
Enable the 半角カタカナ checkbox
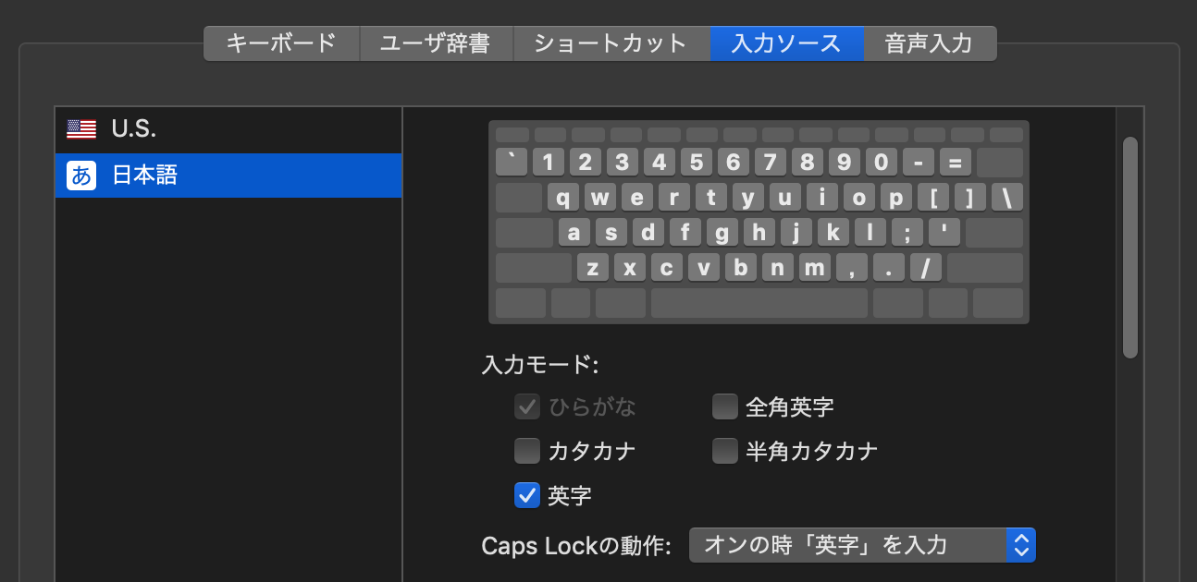pyautogui.click(x=725, y=451)
